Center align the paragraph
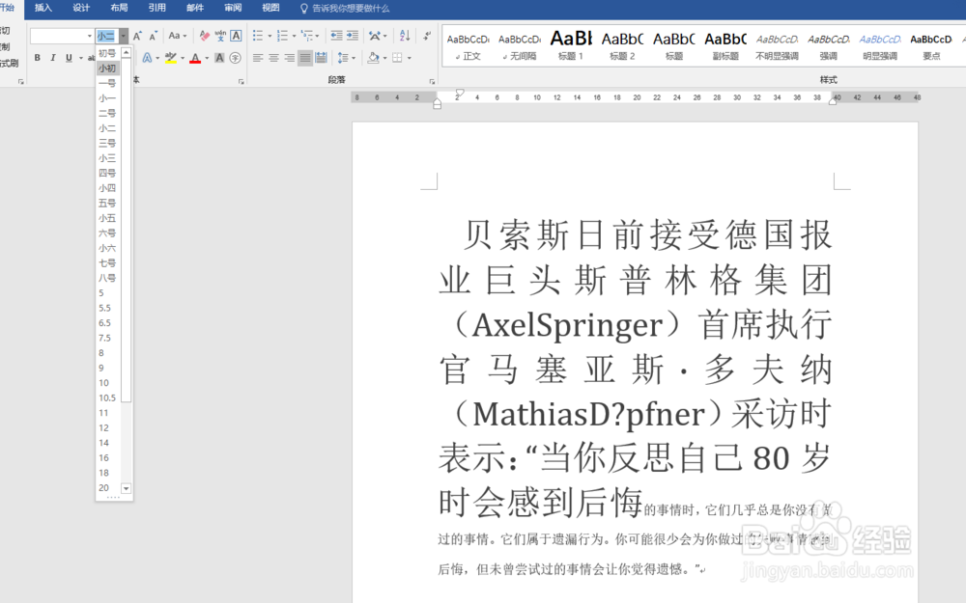 [x=273, y=58]
